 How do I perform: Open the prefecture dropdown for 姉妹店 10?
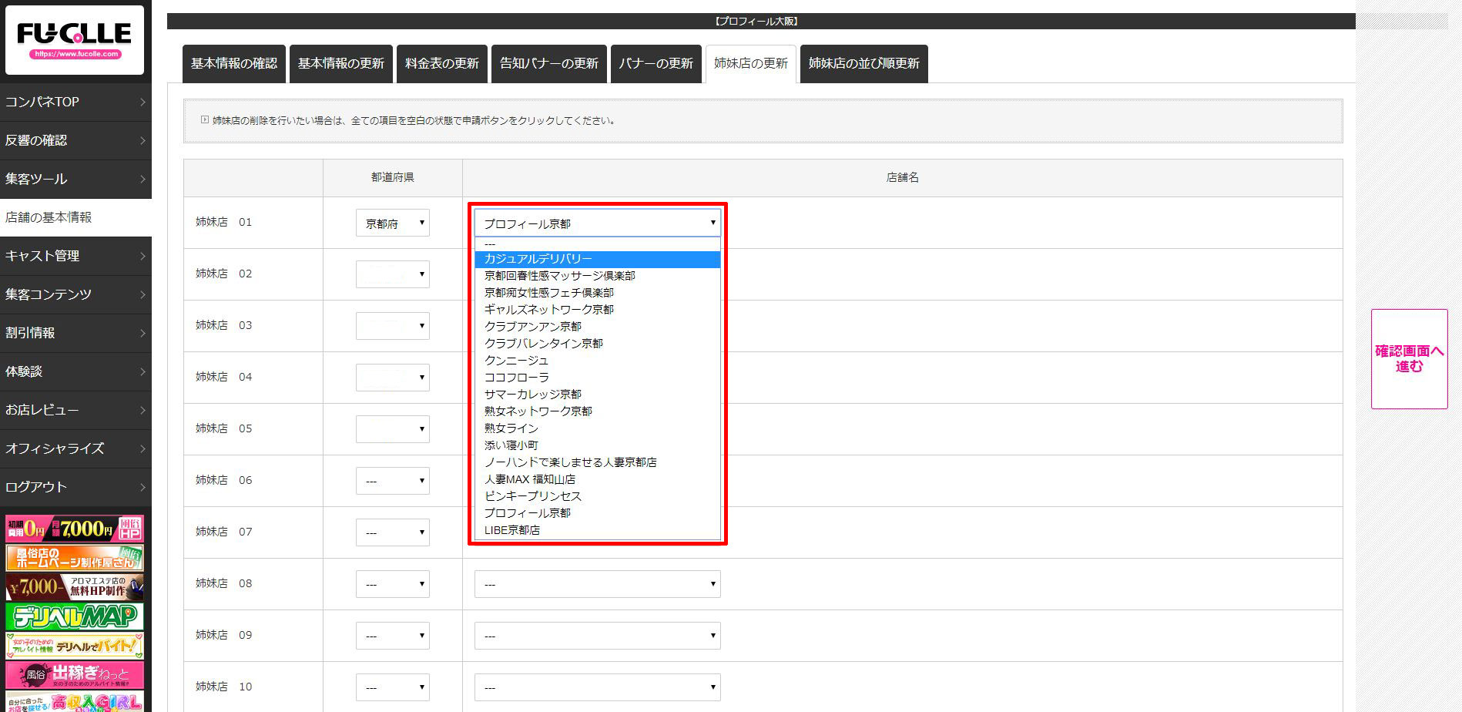click(x=392, y=687)
